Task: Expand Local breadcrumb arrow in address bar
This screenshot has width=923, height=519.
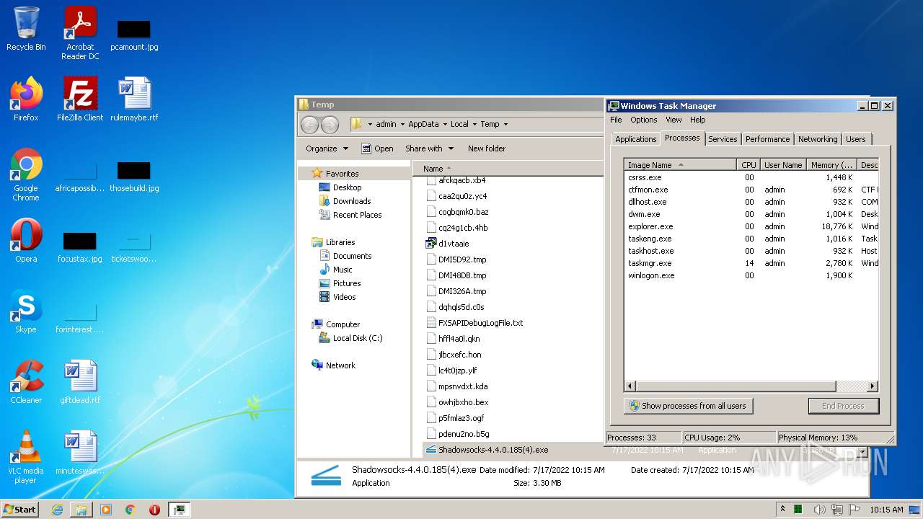Action: coord(474,124)
